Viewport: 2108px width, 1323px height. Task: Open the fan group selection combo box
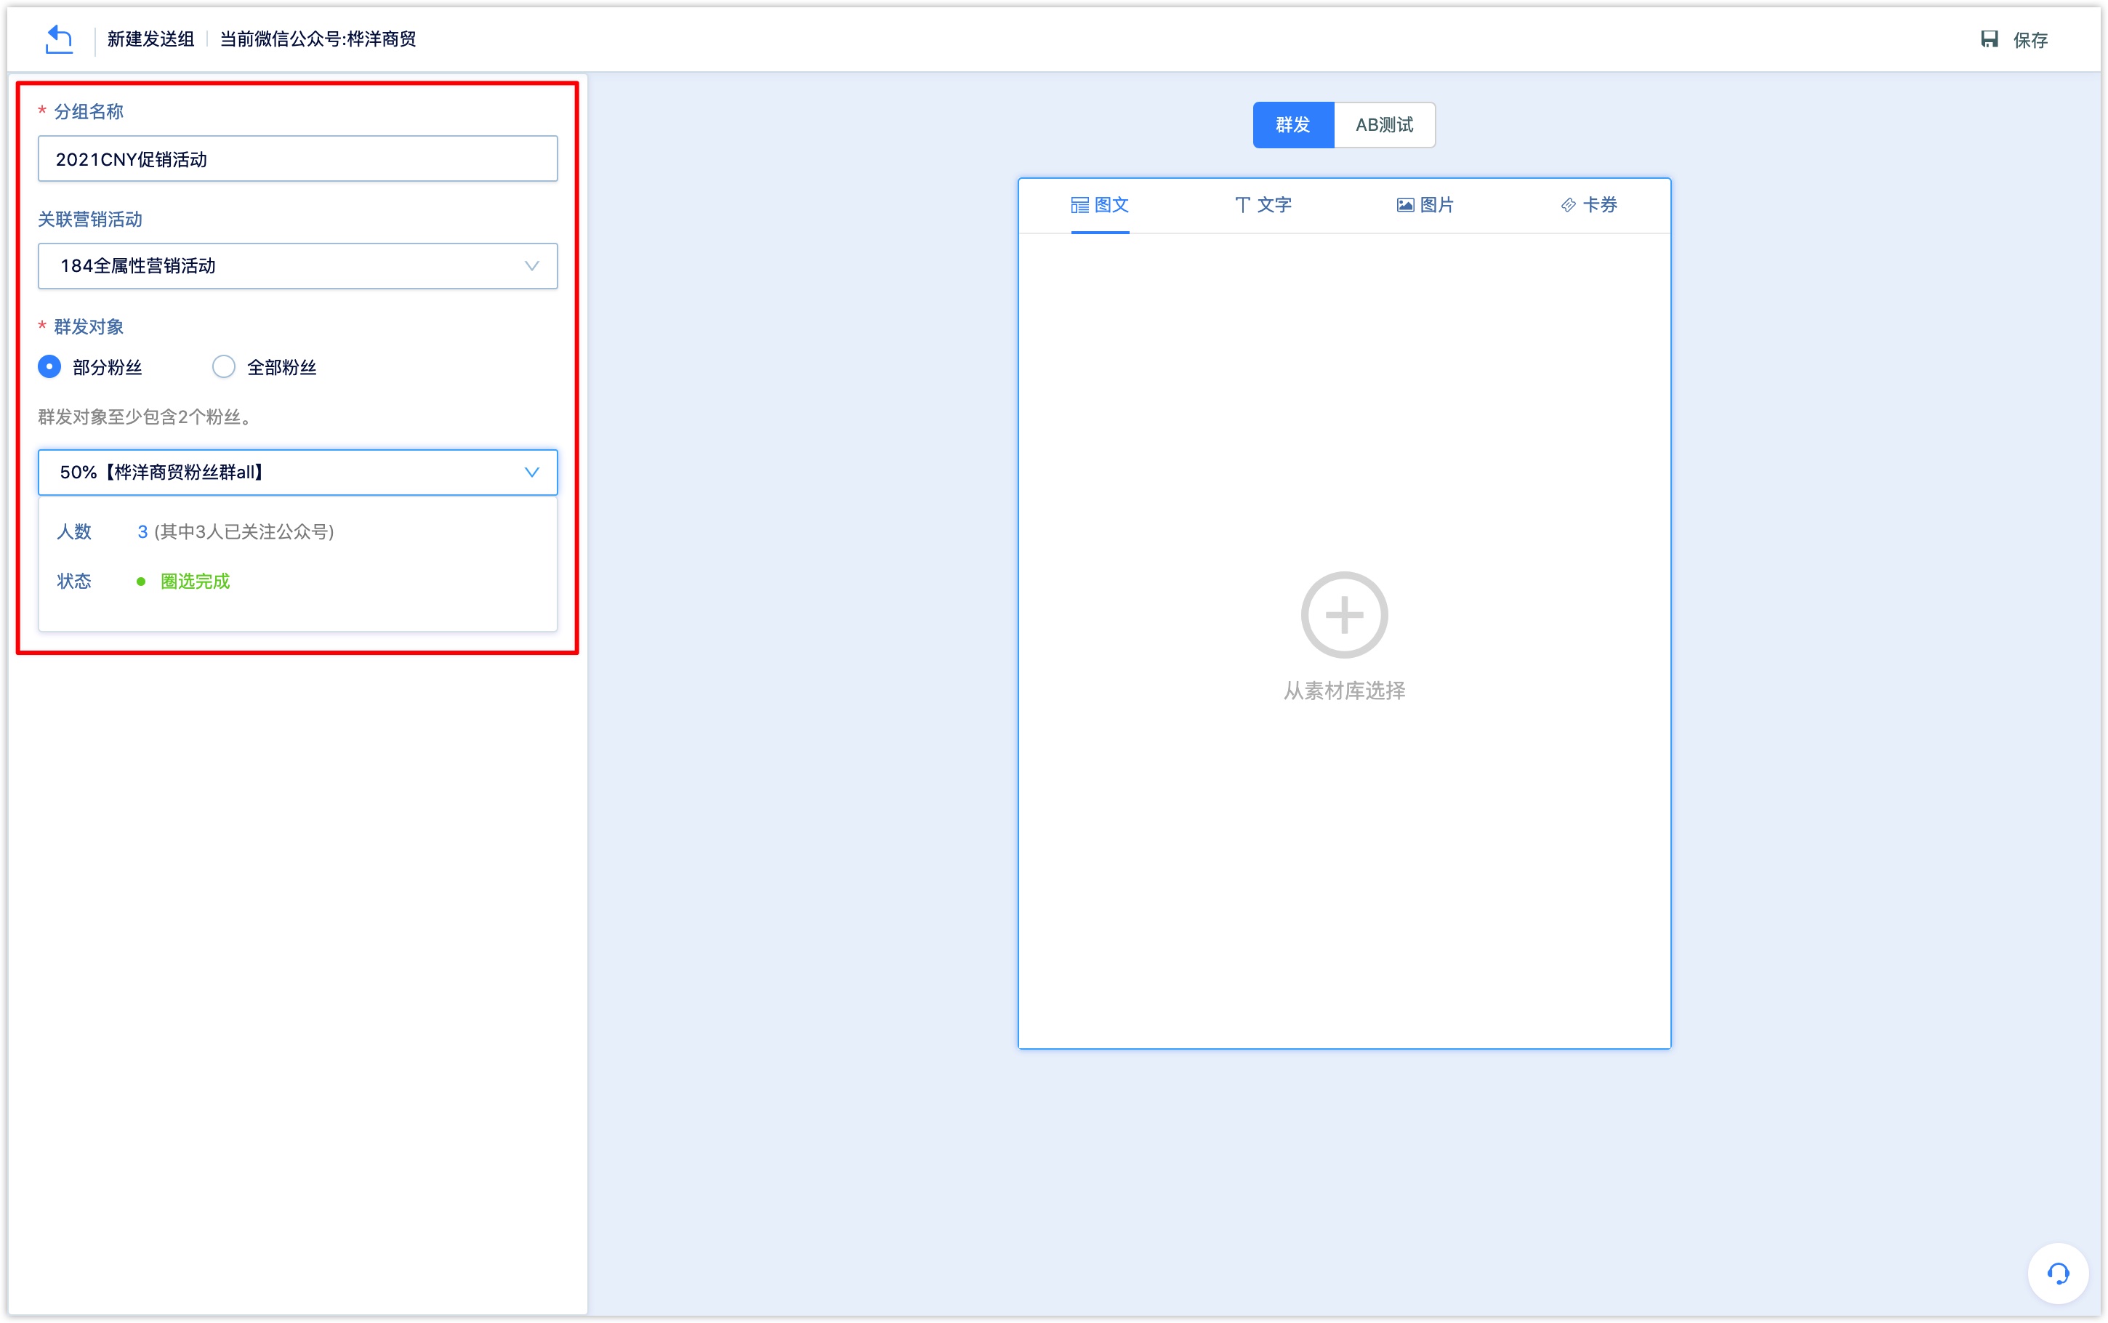tap(297, 472)
